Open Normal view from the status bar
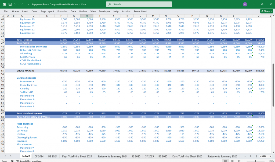The height and width of the screenshot is (162, 275). (x=225, y=160)
